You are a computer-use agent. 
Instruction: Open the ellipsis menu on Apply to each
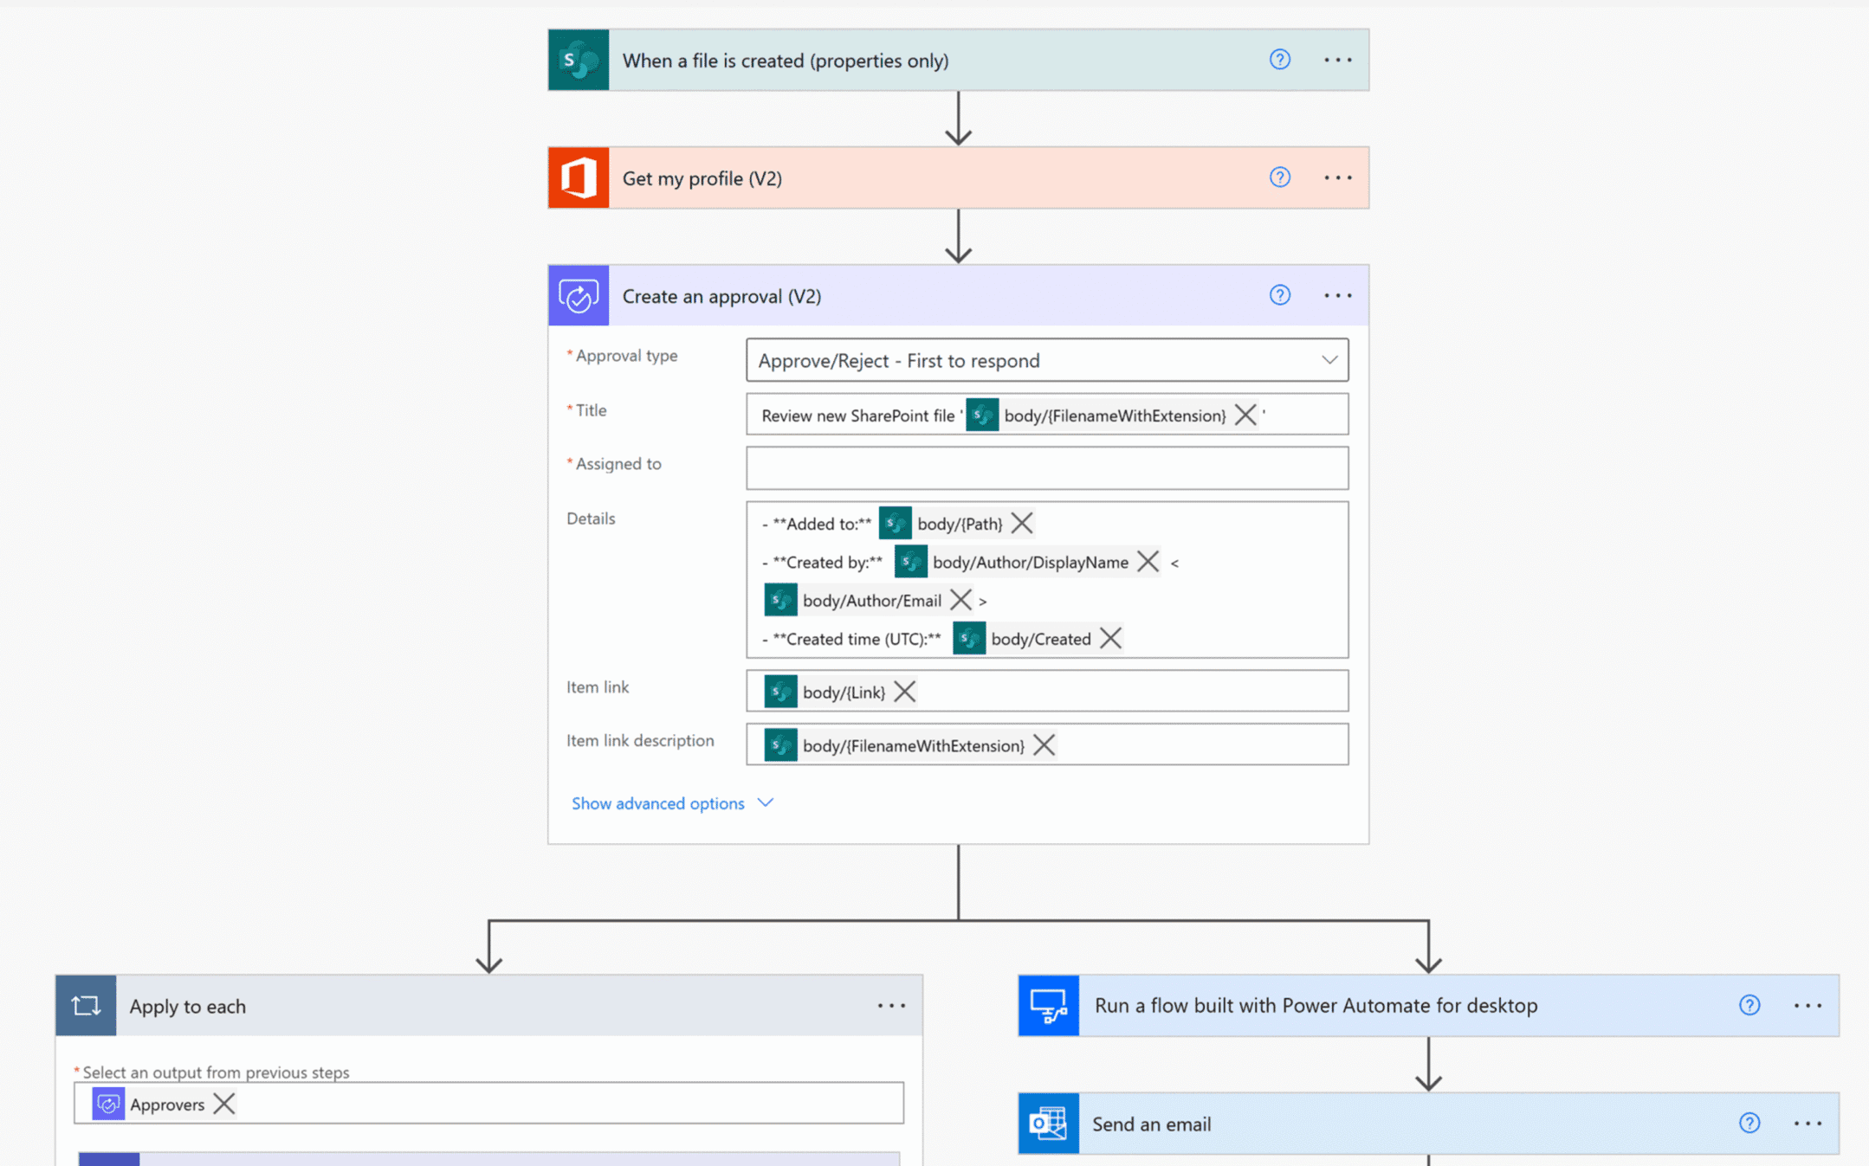[x=891, y=1005]
